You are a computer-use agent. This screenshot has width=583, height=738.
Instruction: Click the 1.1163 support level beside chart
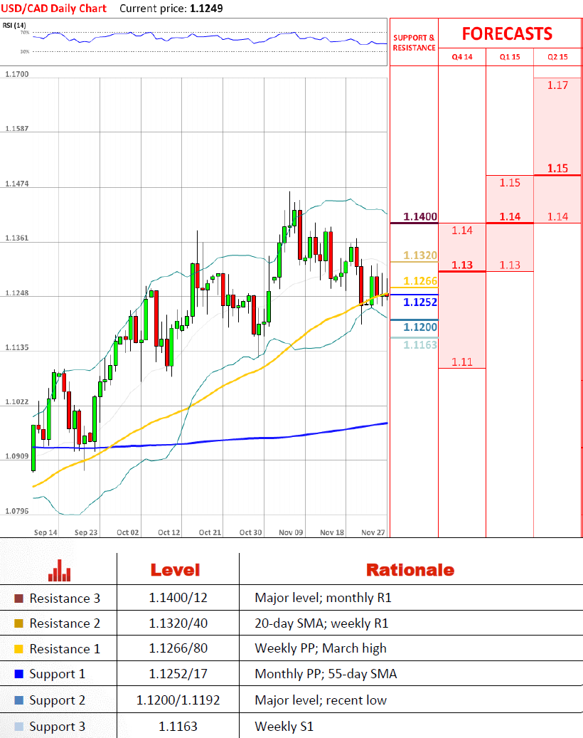[420, 345]
